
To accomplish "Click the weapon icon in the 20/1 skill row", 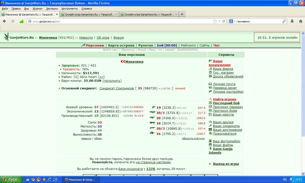I will click(152, 112).
